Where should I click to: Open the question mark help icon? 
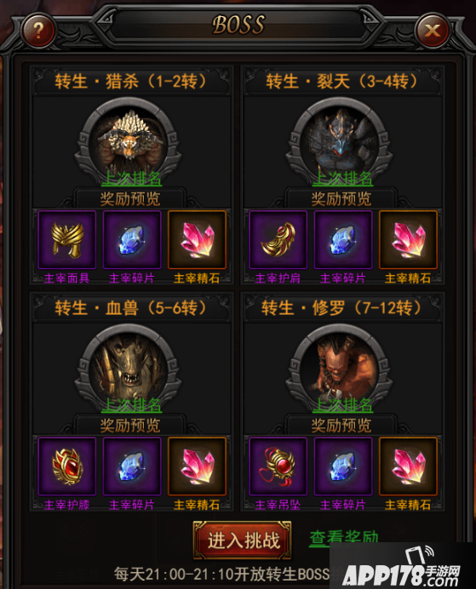point(38,30)
